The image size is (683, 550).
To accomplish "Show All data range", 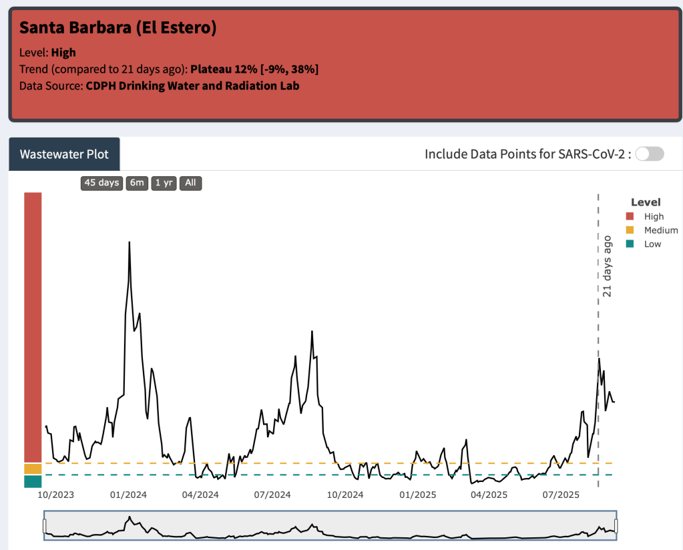I will coord(191,183).
